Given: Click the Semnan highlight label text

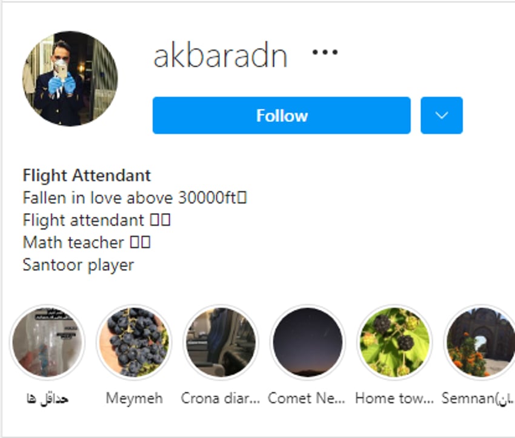Looking at the screenshot, I should [x=478, y=398].
